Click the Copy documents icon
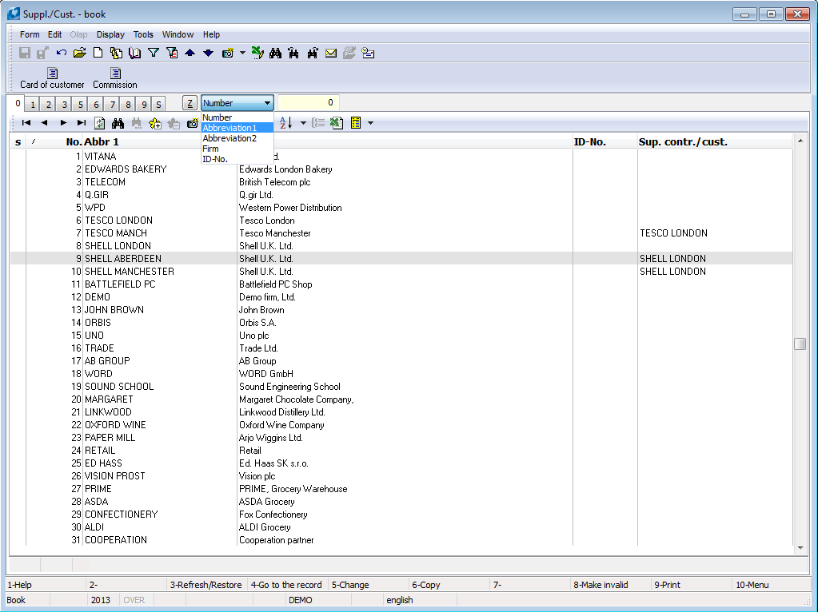818x612 pixels. point(116,53)
